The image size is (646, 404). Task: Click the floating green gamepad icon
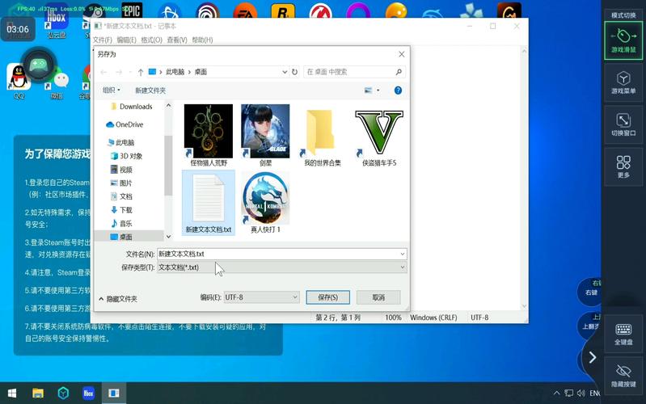tap(38, 64)
